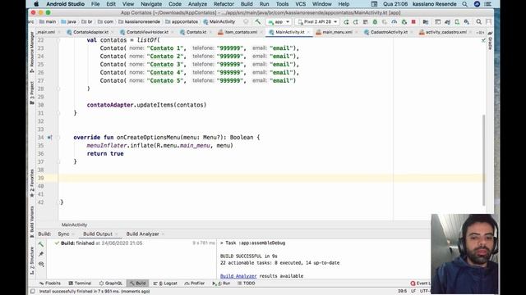Click the tool window toggle icon in status bar
This screenshot has width=526, height=295.
[33, 292]
